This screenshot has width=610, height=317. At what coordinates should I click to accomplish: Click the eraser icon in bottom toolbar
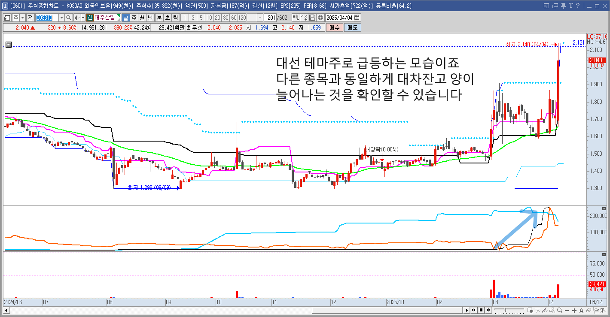(x=589, y=310)
